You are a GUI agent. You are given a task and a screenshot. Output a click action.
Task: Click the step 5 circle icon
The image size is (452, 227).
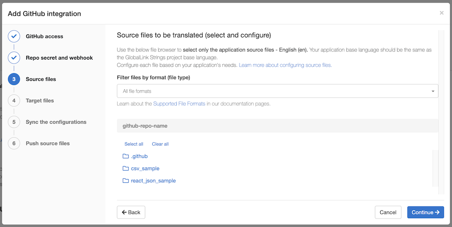coord(14,122)
